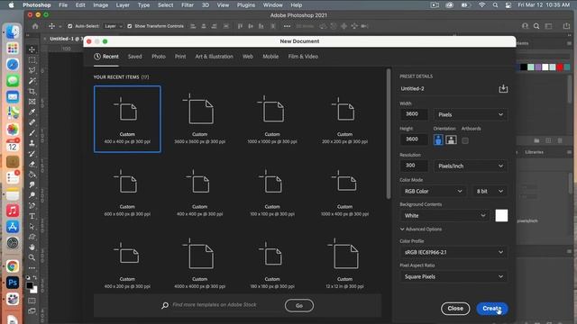Image resolution: width=577 pixels, height=324 pixels.
Task: Select the Move tool in the toolbox
Action: click(x=32, y=49)
